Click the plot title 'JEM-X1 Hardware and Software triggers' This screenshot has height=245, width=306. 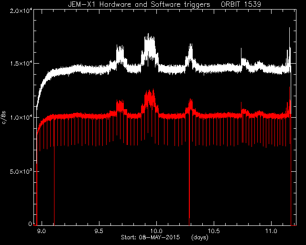139,4
